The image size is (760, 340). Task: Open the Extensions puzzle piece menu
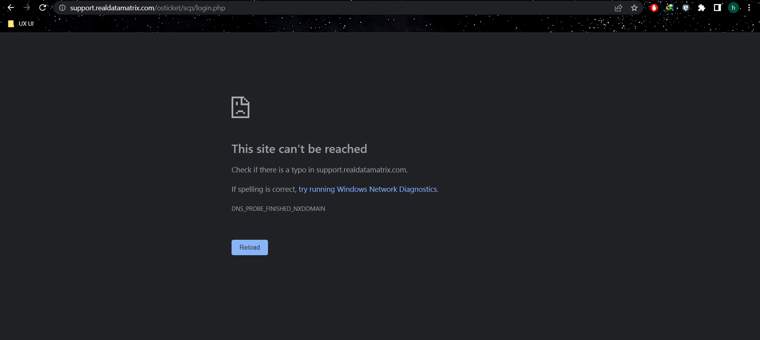[x=701, y=8]
